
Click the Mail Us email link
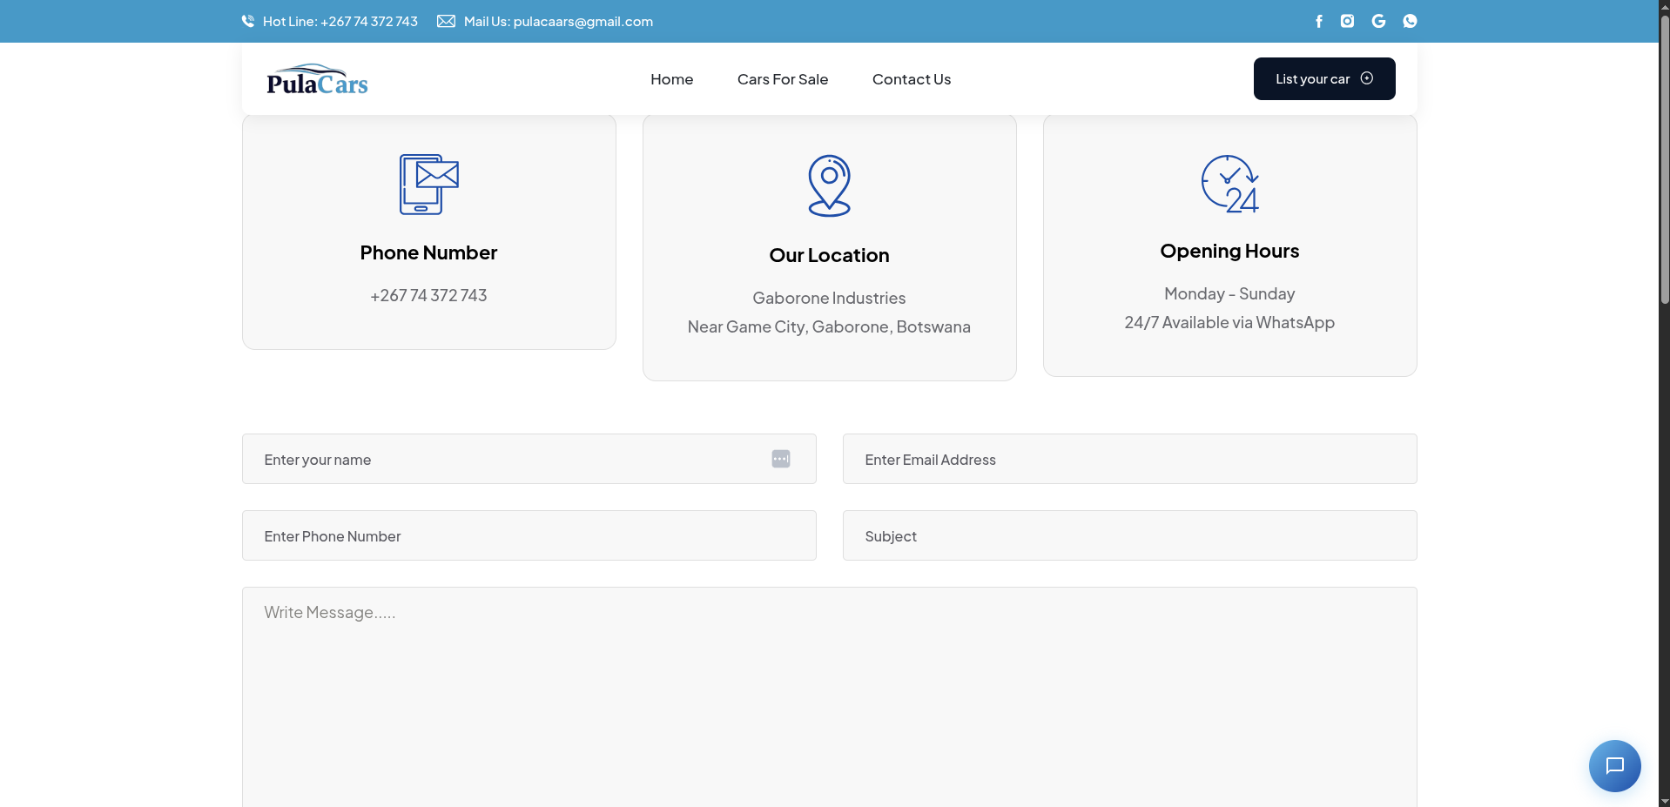click(557, 21)
